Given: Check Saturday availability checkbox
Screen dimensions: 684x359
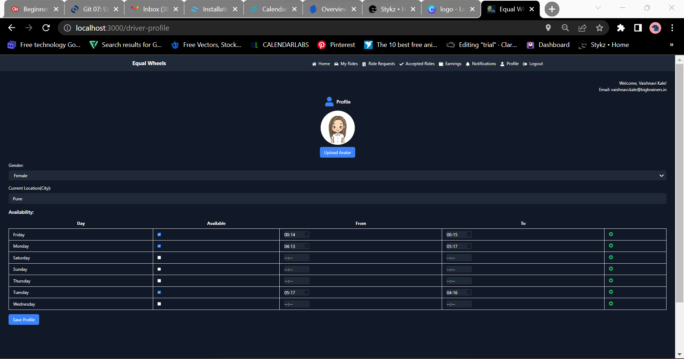Looking at the screenshot, I should 159,258.
